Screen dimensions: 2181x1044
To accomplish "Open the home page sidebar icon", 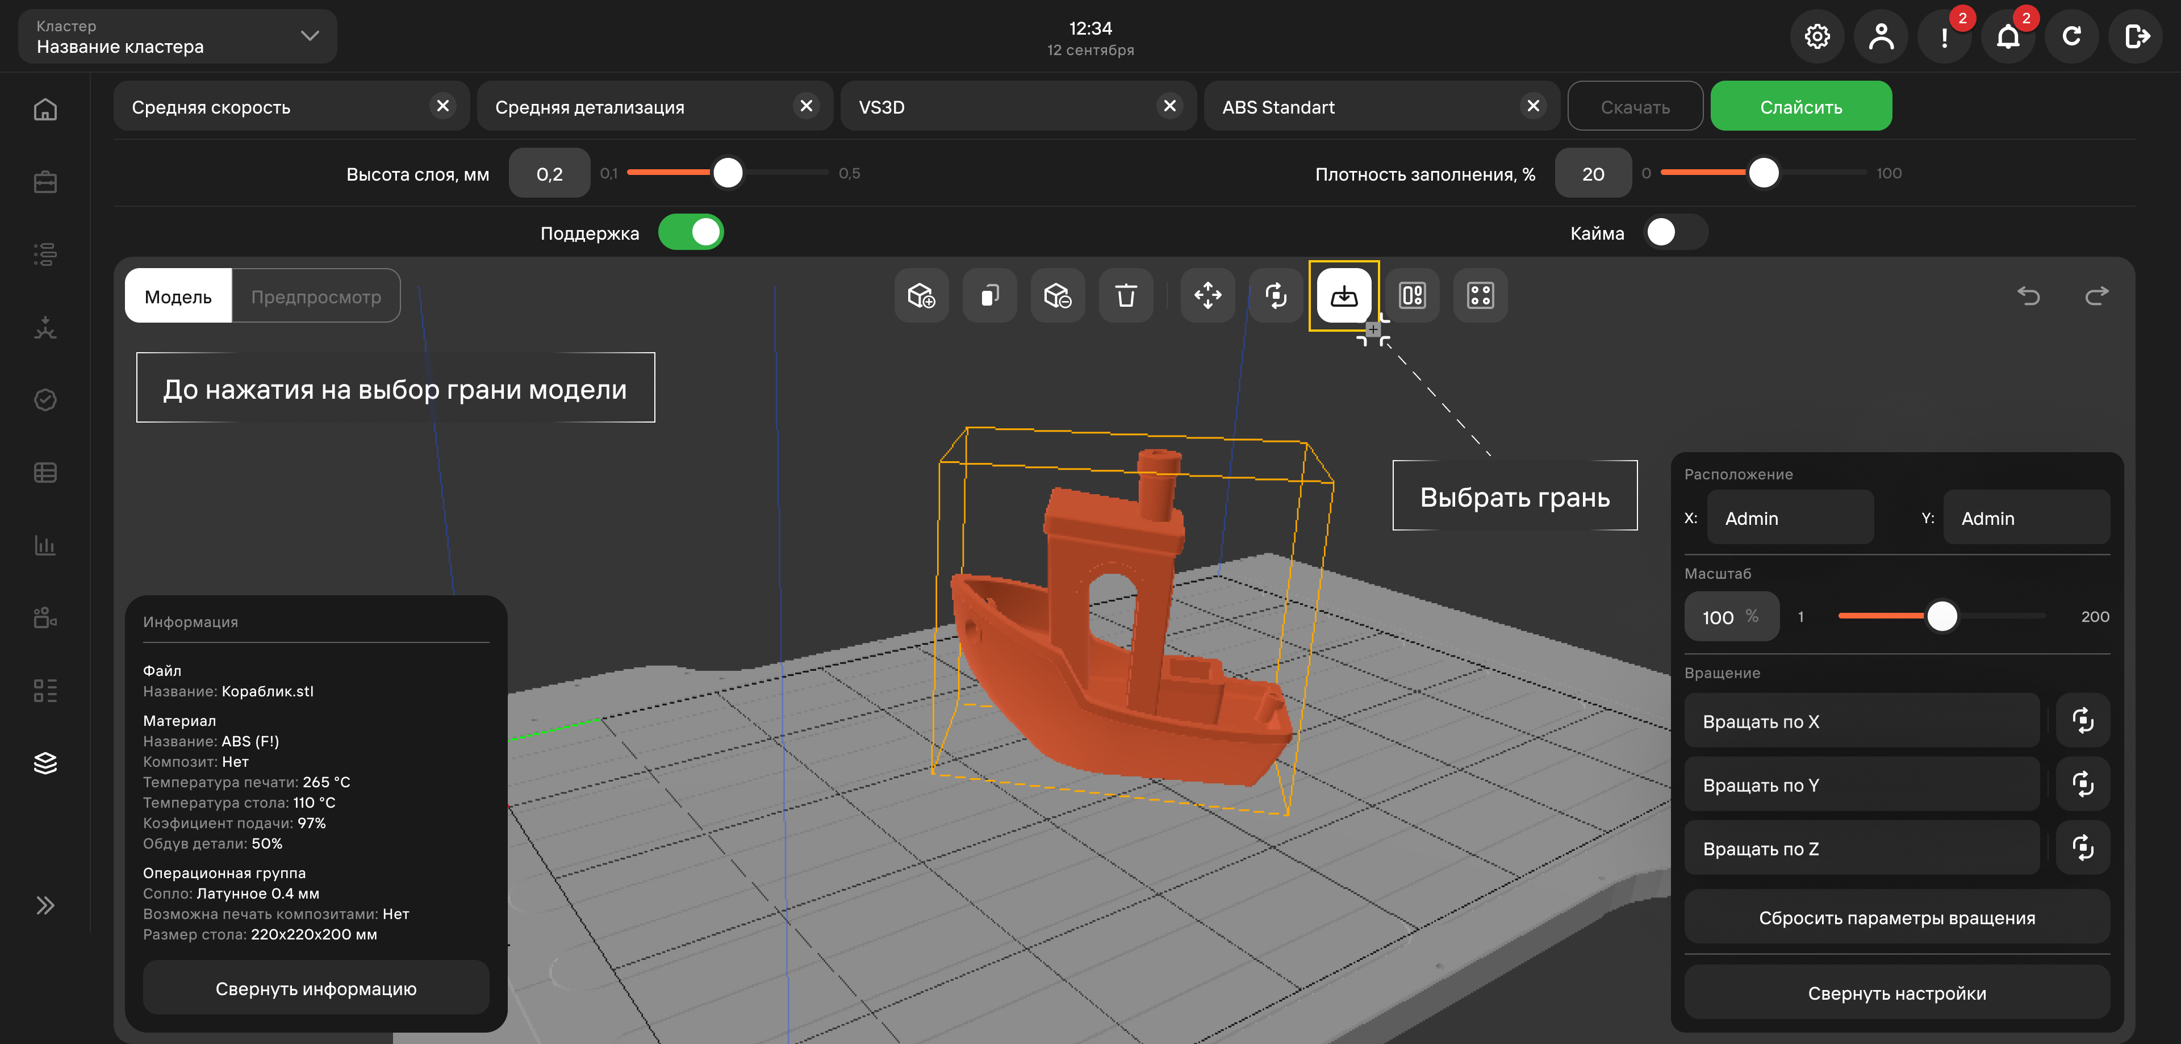I will (45, 109).
